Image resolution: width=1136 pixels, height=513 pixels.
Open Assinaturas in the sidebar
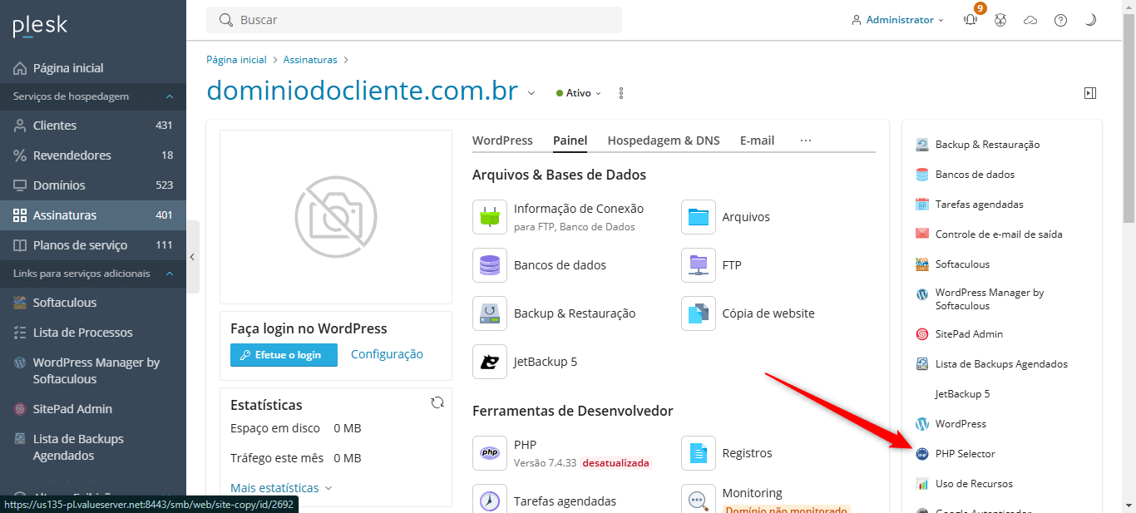(x=93, y=215)
